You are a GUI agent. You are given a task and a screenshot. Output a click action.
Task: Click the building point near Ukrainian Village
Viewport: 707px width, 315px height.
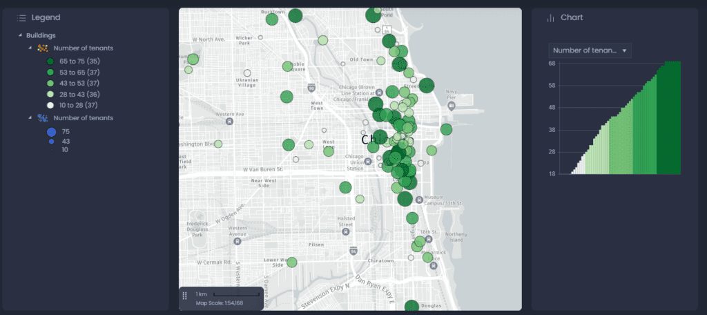(x=247, y=73)
